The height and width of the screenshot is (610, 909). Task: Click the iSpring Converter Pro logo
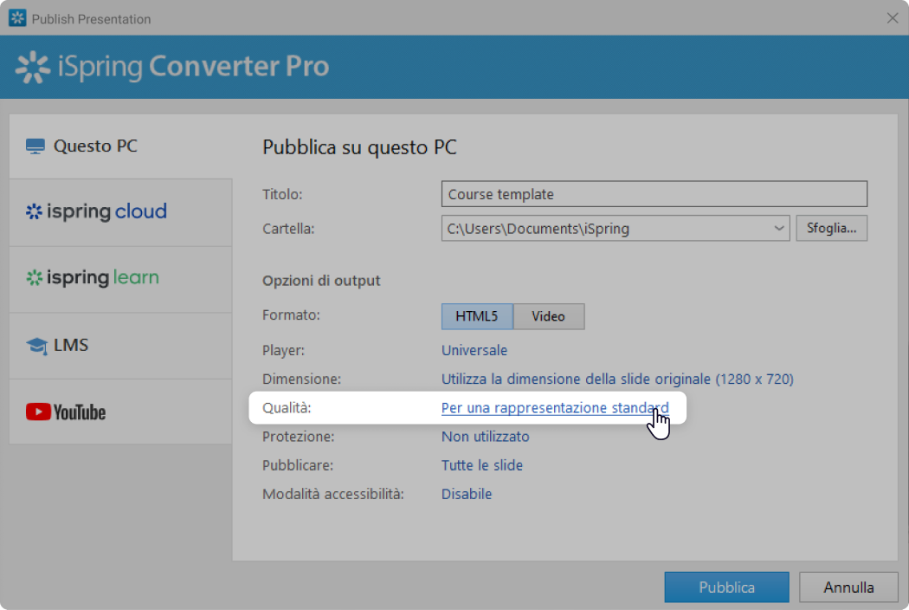tap(172, 67)
